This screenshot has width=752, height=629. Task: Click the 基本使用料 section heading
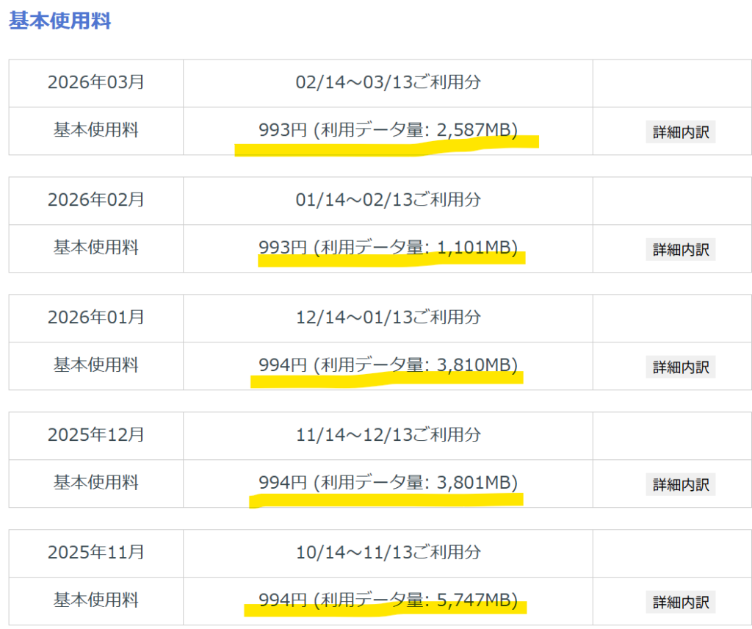click(60, 21)
